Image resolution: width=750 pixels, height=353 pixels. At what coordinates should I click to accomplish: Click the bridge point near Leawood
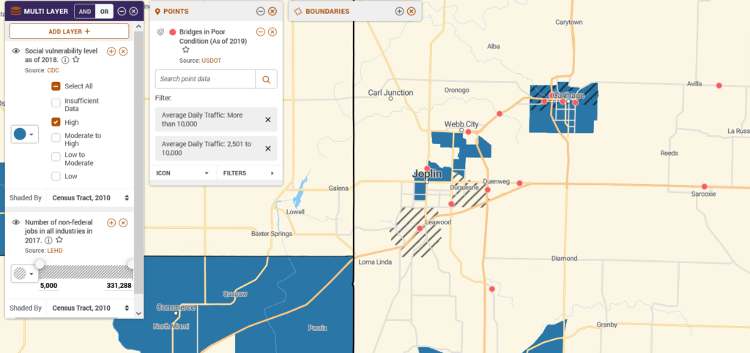click(420, 229)
